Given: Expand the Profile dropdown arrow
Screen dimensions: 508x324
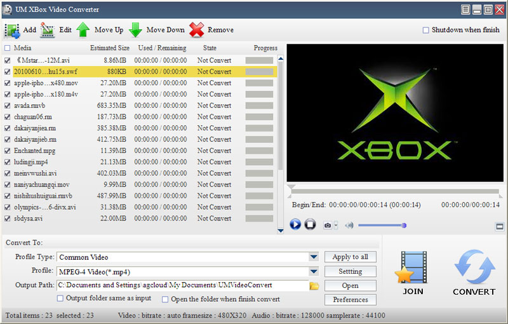Looking at the screenshot, I should click(314, 271).
